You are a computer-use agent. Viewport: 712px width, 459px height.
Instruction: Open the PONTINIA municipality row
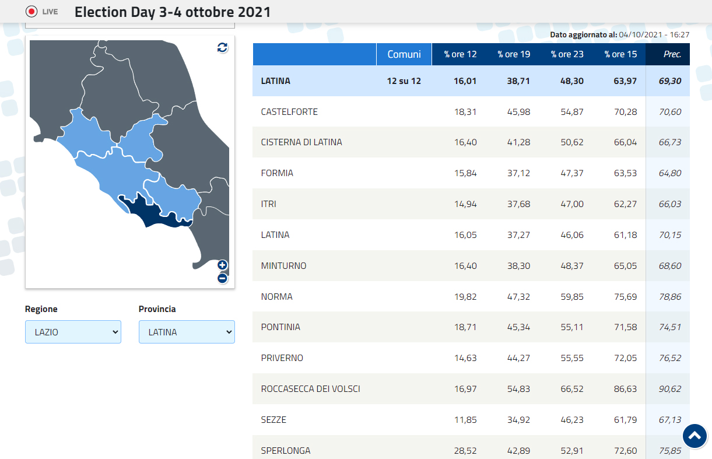[x=280, y=327]
